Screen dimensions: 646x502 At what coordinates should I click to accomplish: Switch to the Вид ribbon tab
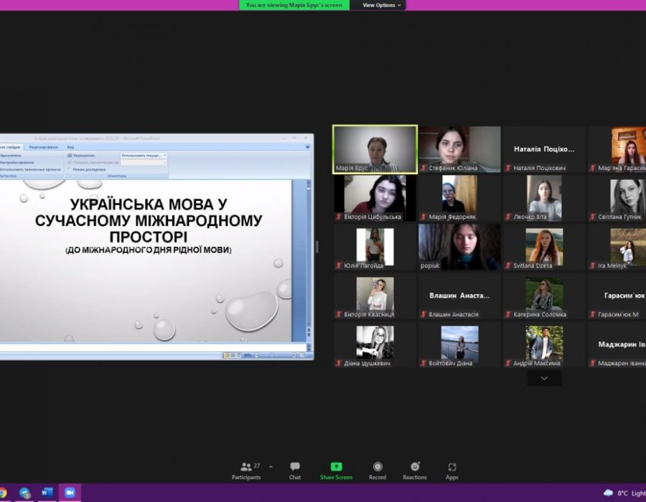tap(70, 147)
